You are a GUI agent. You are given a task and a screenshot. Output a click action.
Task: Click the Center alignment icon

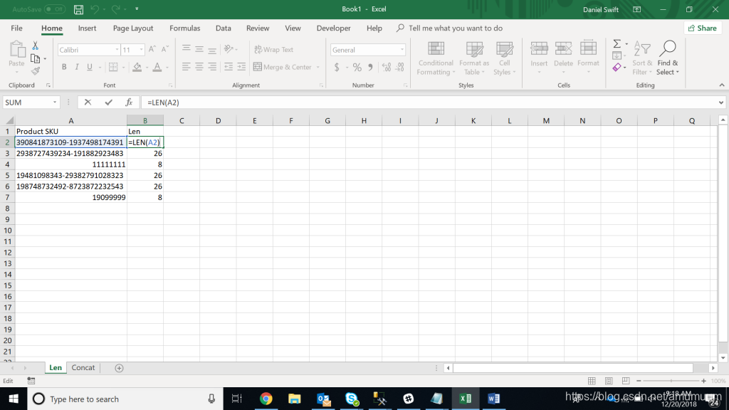tap(199, 67)
